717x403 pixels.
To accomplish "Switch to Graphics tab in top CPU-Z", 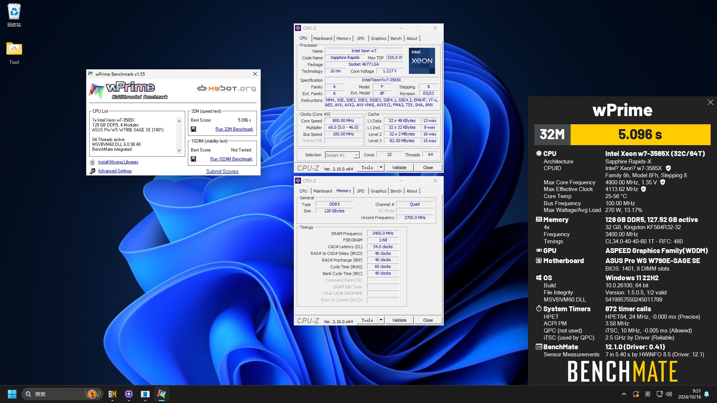I will [x=378, y=38].
